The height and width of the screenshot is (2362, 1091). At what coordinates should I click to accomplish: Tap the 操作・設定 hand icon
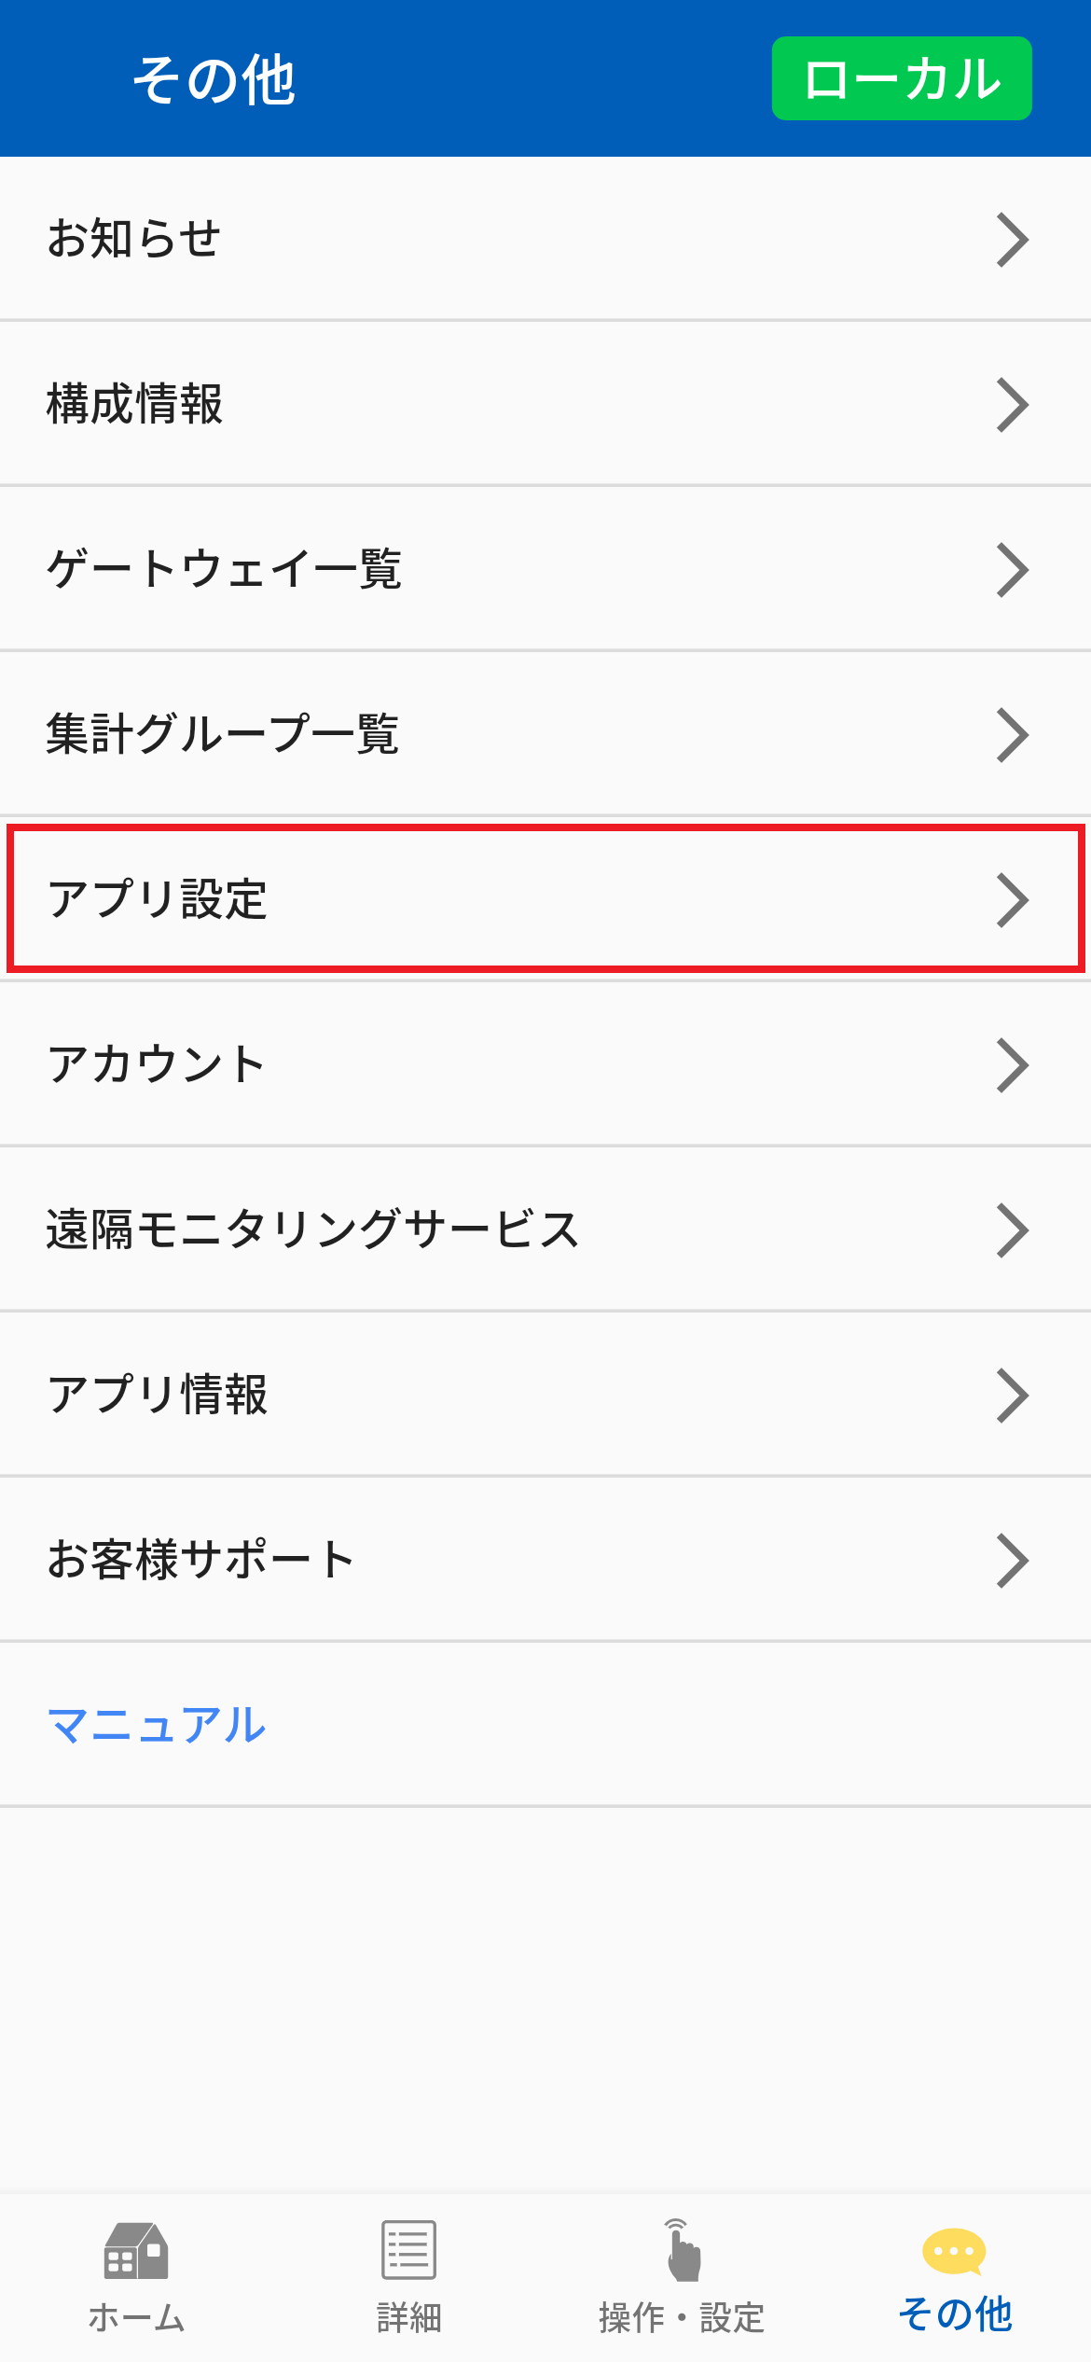point(682,2250)
